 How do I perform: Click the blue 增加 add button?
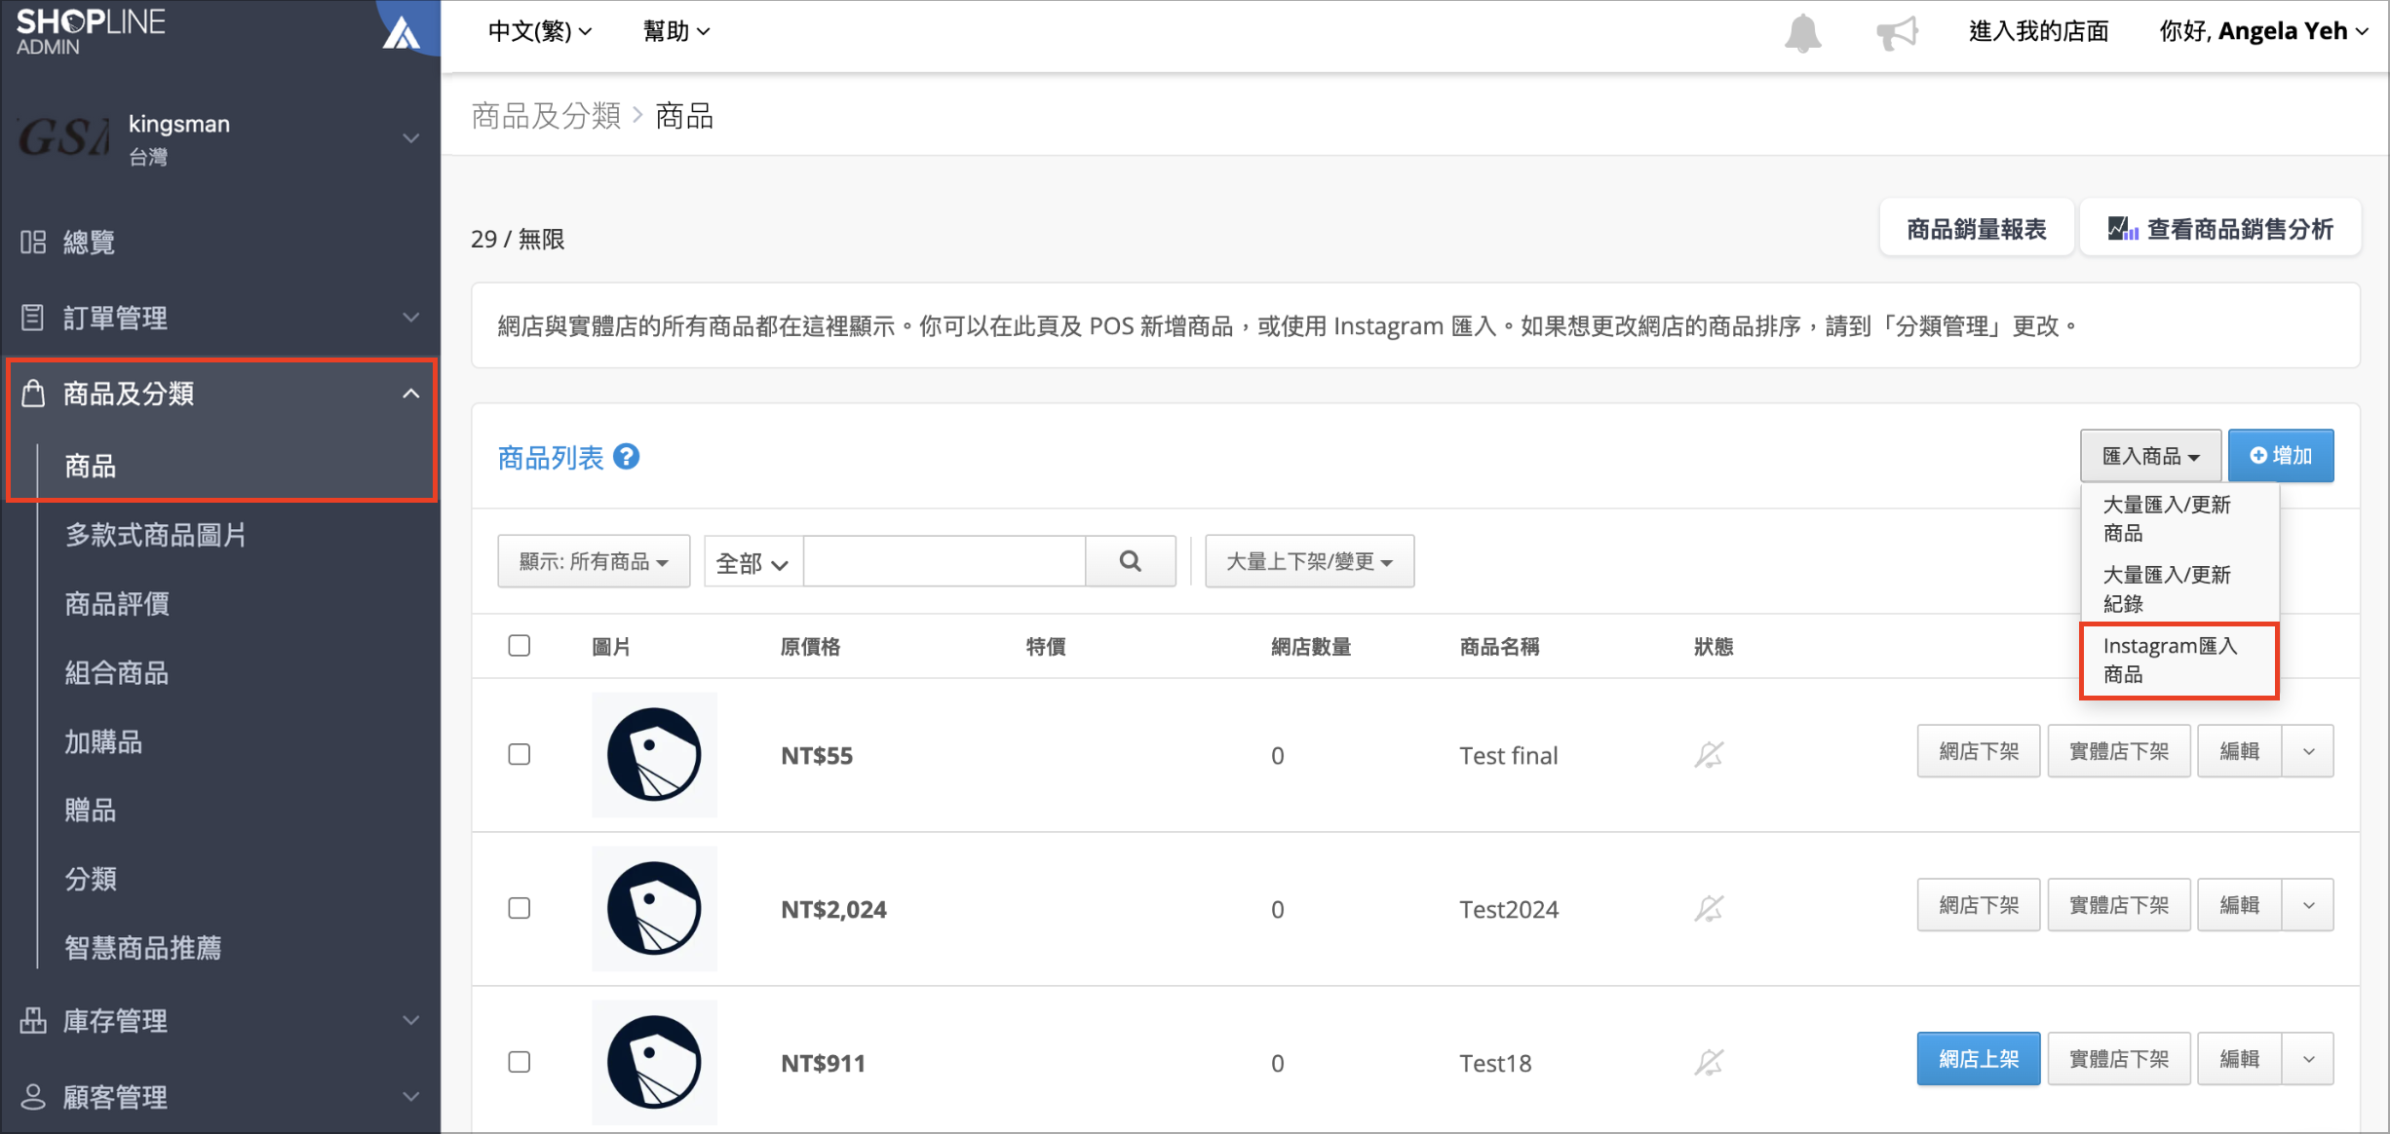click(x=2281, y=456)
